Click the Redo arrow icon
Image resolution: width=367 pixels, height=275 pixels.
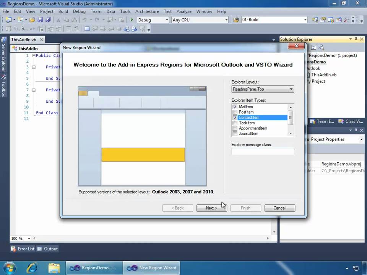[x=97, y=20]
